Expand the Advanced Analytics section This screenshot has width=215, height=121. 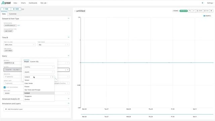pos(69,98)
